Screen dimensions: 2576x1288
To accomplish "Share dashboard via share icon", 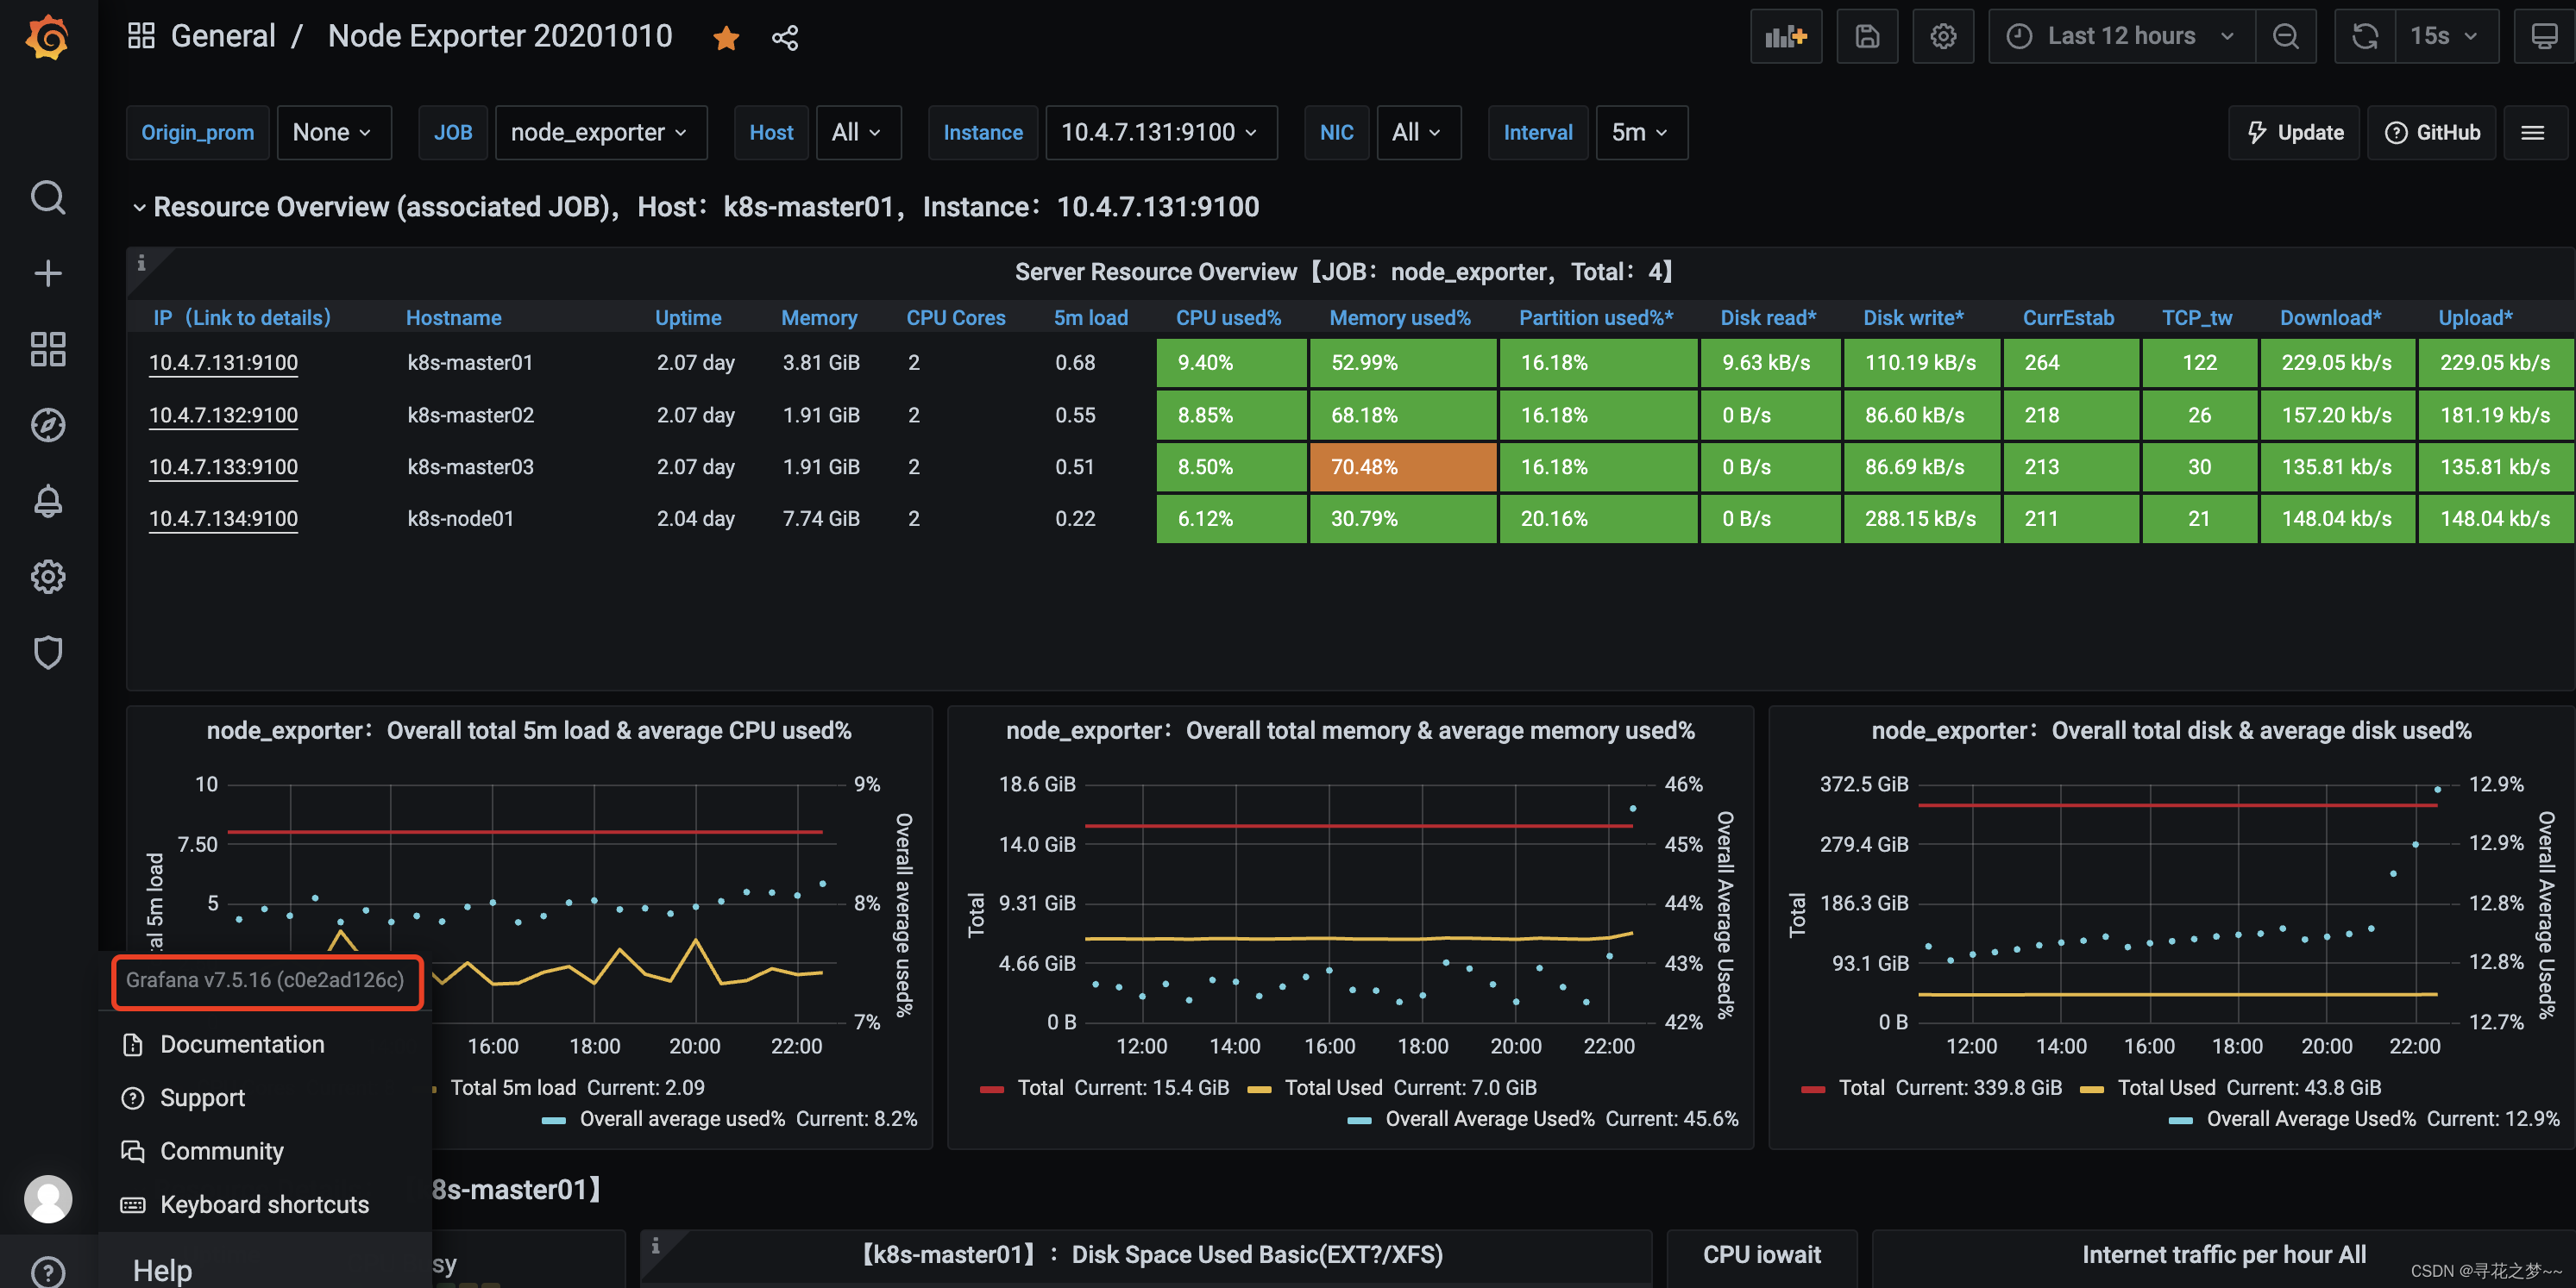I will click(x=785, y=38).
